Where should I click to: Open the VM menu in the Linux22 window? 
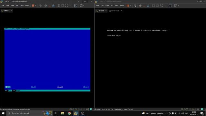(x=112, y=5)
